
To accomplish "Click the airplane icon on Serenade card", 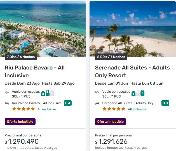I will pyautogui.click(x=97, y=92).
